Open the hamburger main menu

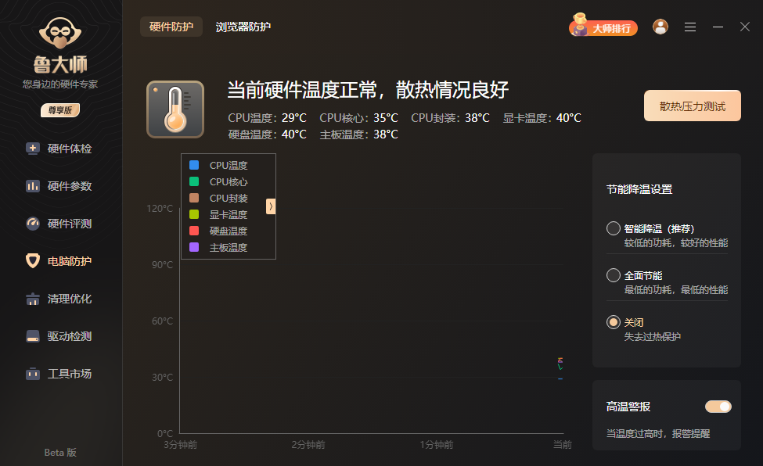690,27
